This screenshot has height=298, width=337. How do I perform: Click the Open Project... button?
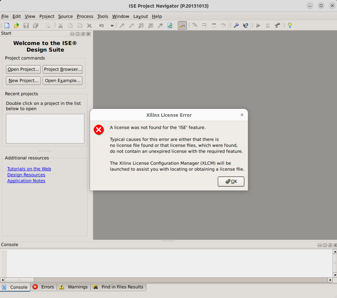coord(23,69)
